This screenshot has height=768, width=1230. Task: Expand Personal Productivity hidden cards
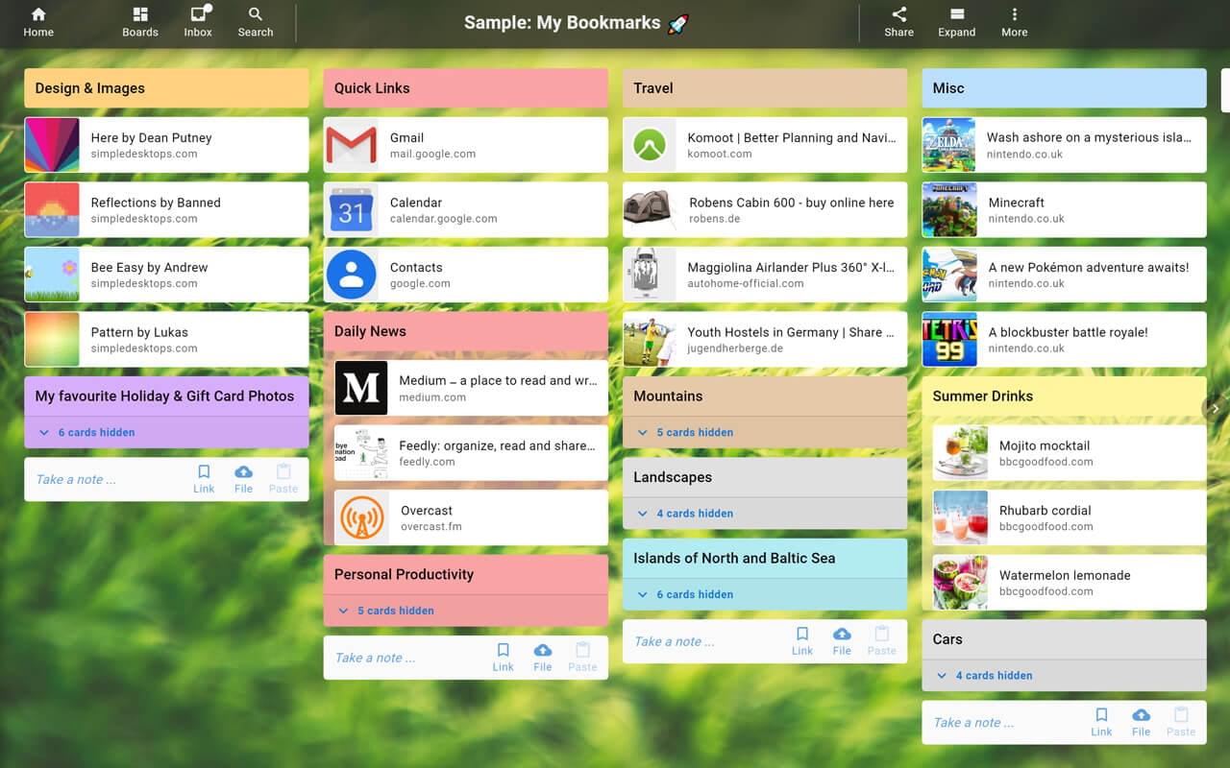pos(395,611)
